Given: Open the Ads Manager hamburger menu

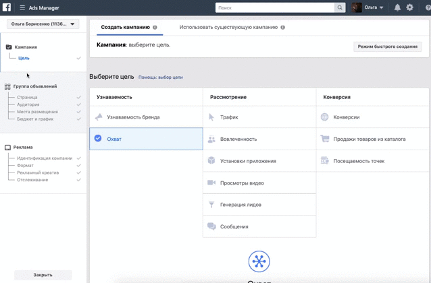Looking at the screenshot, I should tap(22, 7).
